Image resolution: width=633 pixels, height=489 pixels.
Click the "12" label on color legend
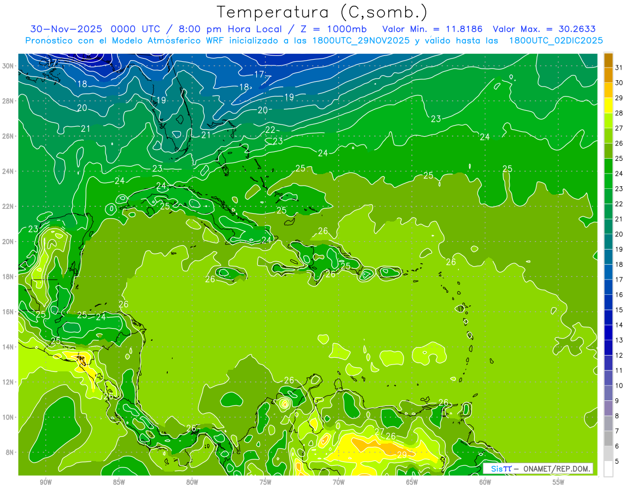click(619, 355)
